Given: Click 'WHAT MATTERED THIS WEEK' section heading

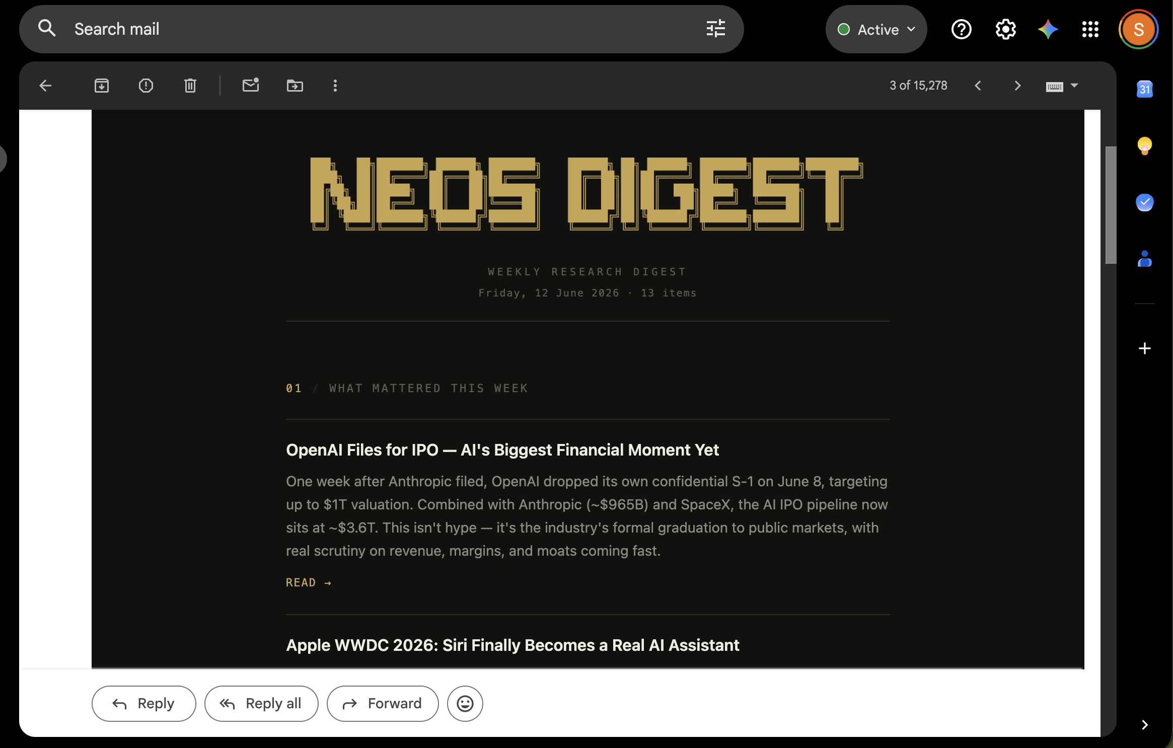Looking at the screenshot, I should click(x=428, y=388).
